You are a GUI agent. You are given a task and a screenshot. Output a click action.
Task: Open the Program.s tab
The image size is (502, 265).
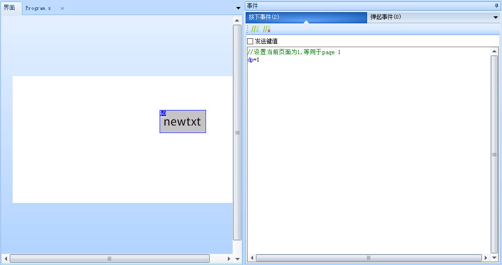point(38,8)
